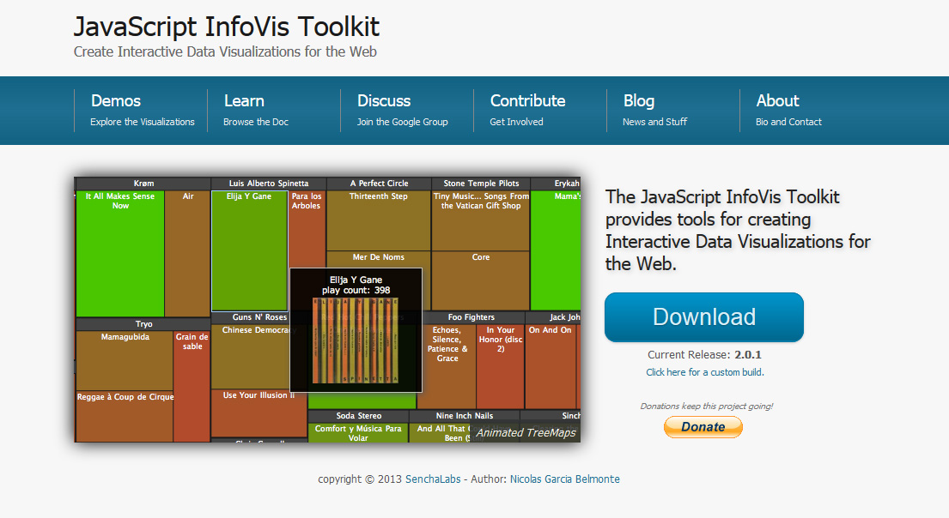Image resolution: width=949 pixels, height=518 pixels.
Task: Click the Nine Inch Nails section
Action: click(x=465, y=415)
